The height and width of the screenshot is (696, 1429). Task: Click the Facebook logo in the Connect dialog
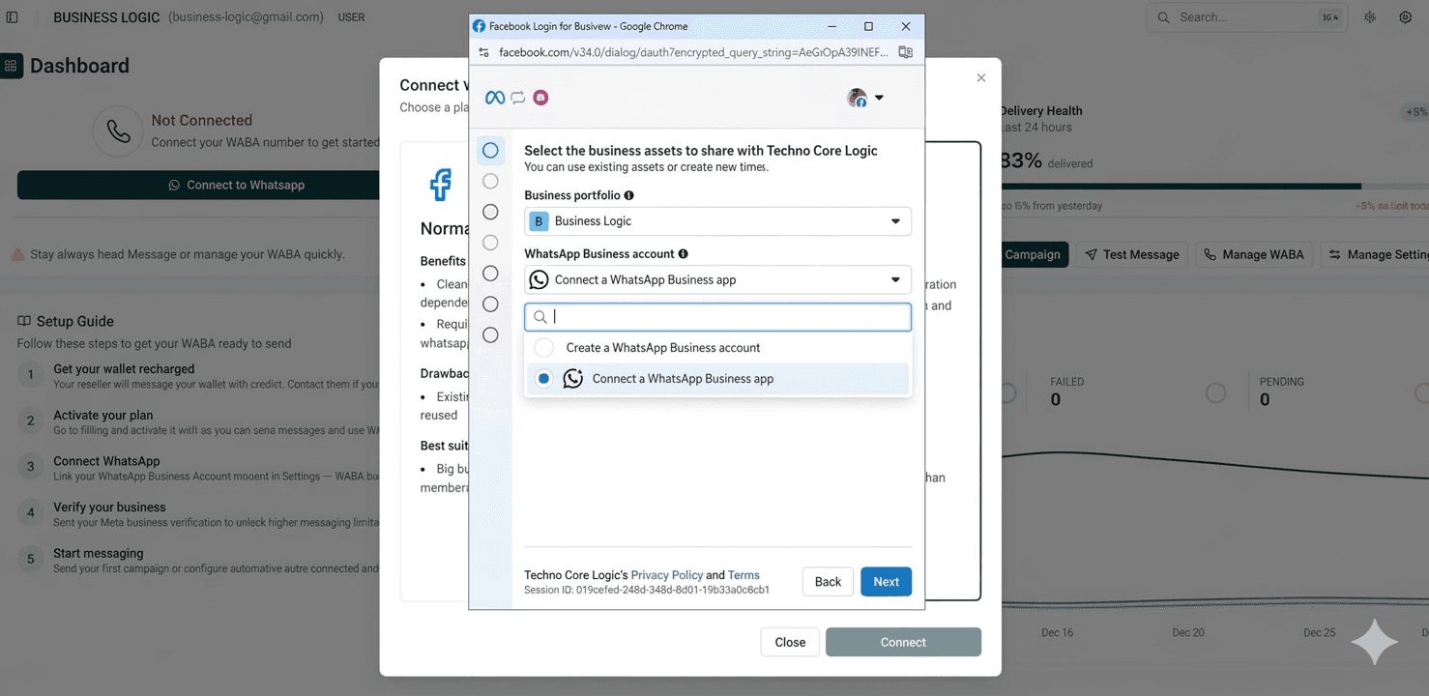(x=441, y=184)
